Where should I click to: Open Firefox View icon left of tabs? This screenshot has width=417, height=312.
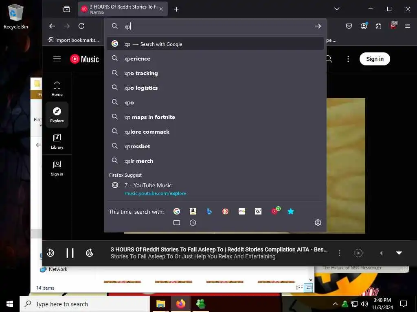(67, 9)
